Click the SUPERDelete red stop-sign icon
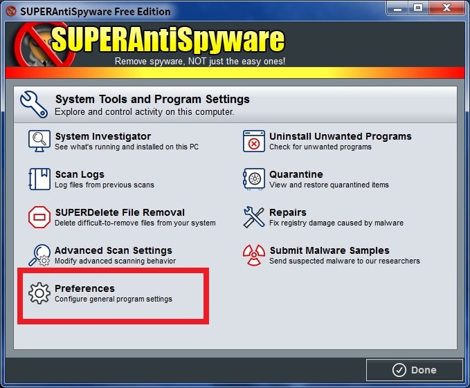The image size is (470, 388). tap(39, 217)
